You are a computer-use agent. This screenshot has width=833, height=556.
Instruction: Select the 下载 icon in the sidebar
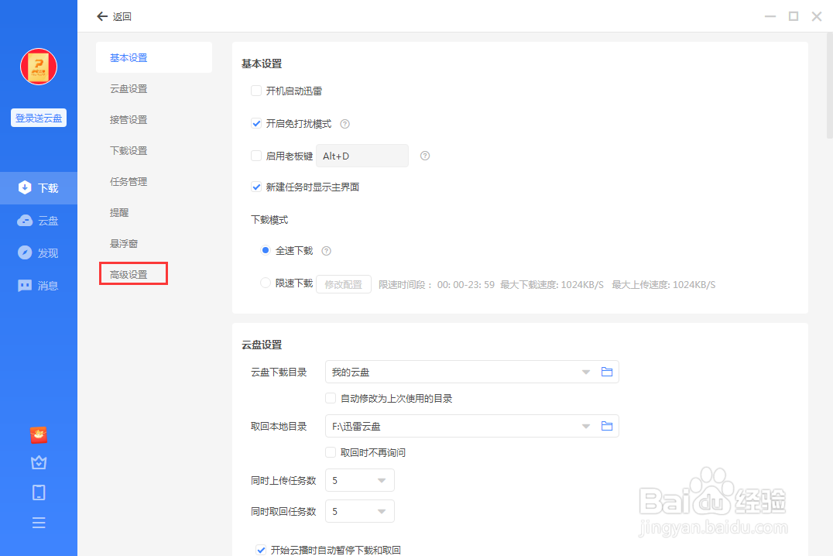(x=39, y=187)
